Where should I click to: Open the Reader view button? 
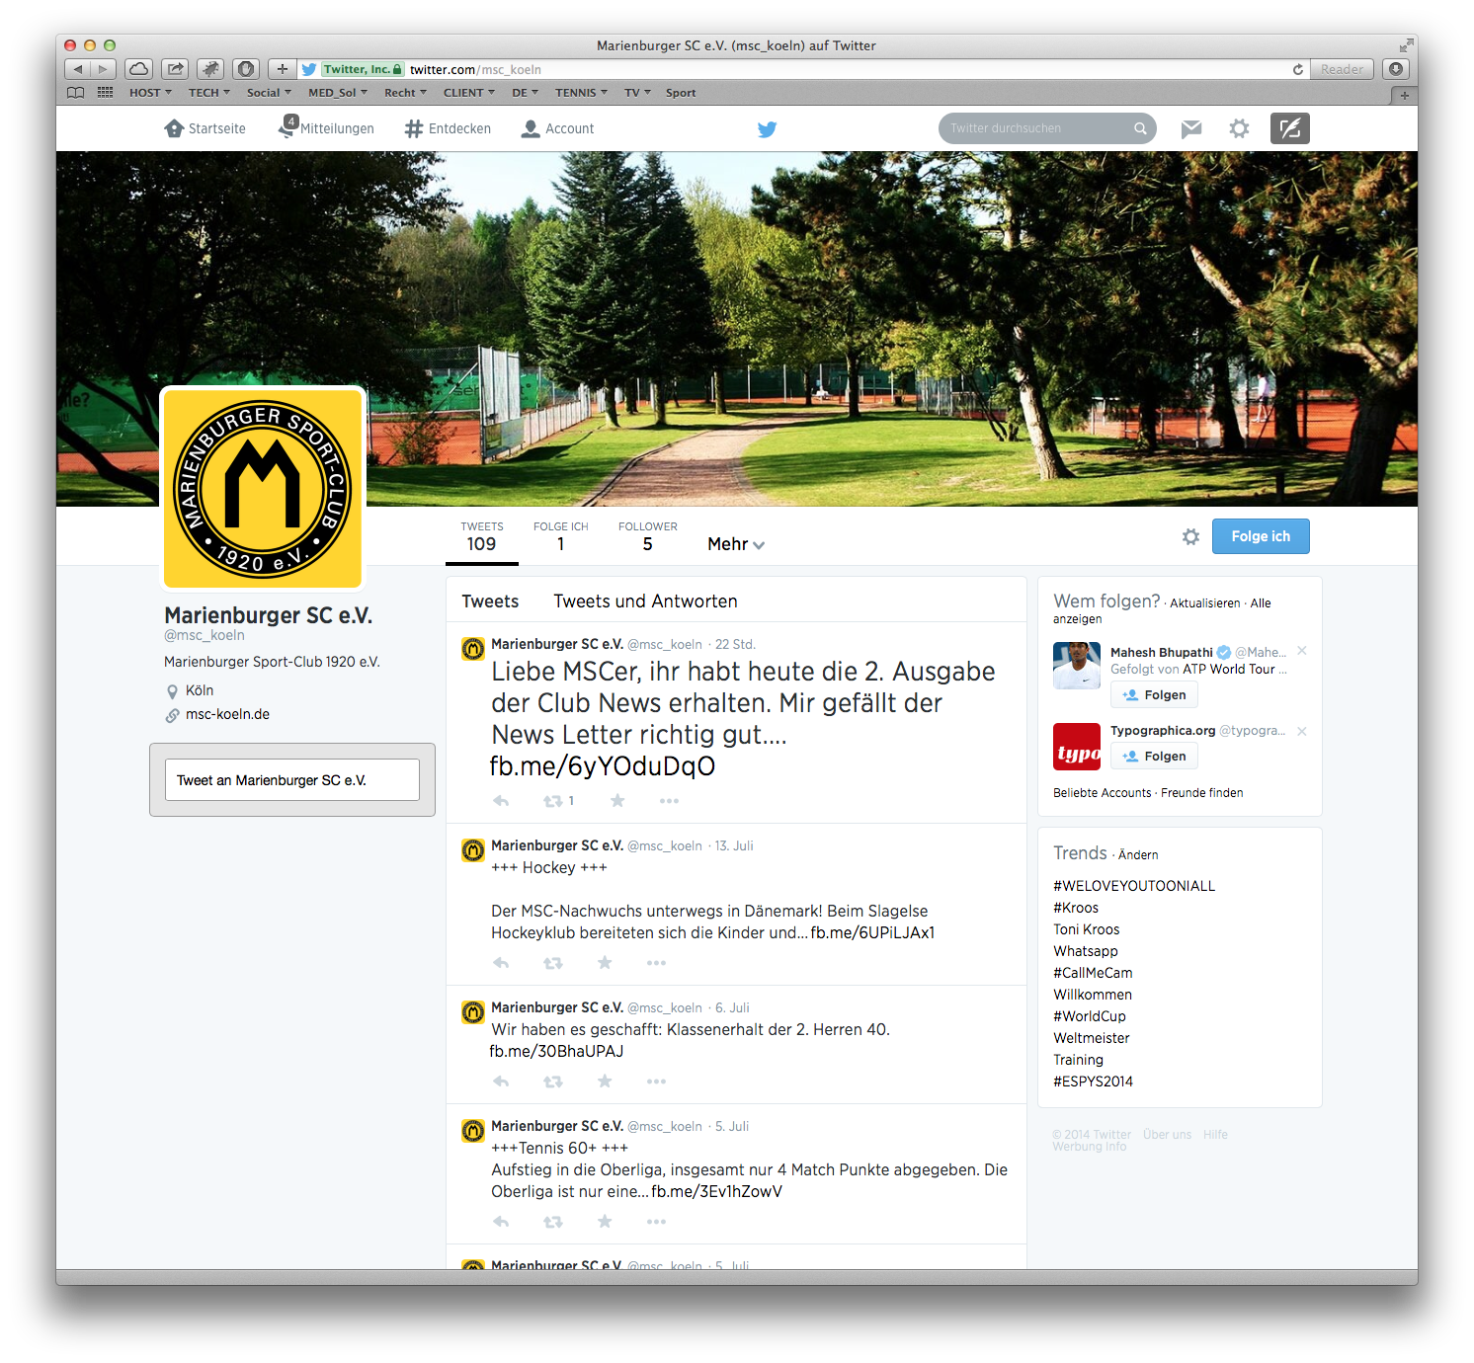click(1342, 69)
